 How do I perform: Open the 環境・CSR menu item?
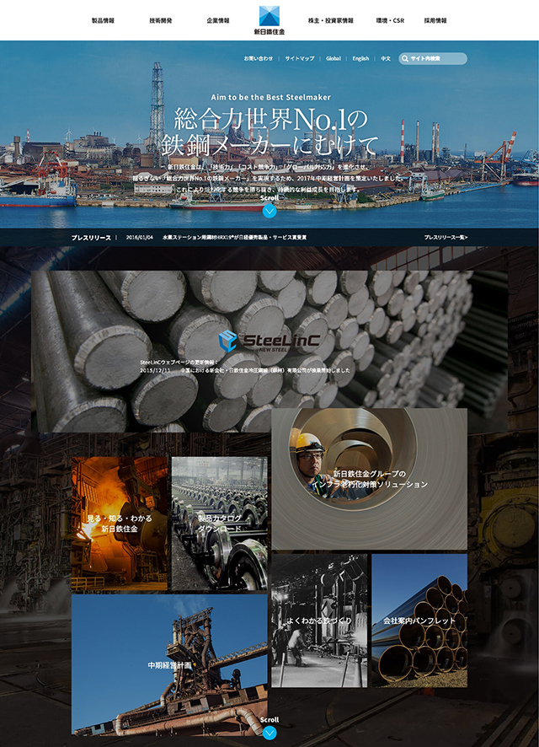click(x=388, y=19)
